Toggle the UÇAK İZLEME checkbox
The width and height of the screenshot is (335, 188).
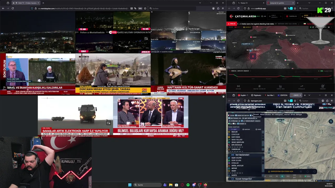point(263,158)
